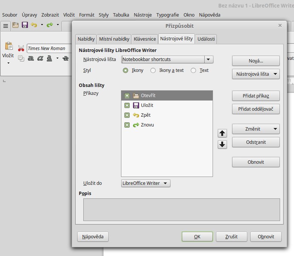Select the Text style radio button
294x256 pixels.
coord(193,70)
